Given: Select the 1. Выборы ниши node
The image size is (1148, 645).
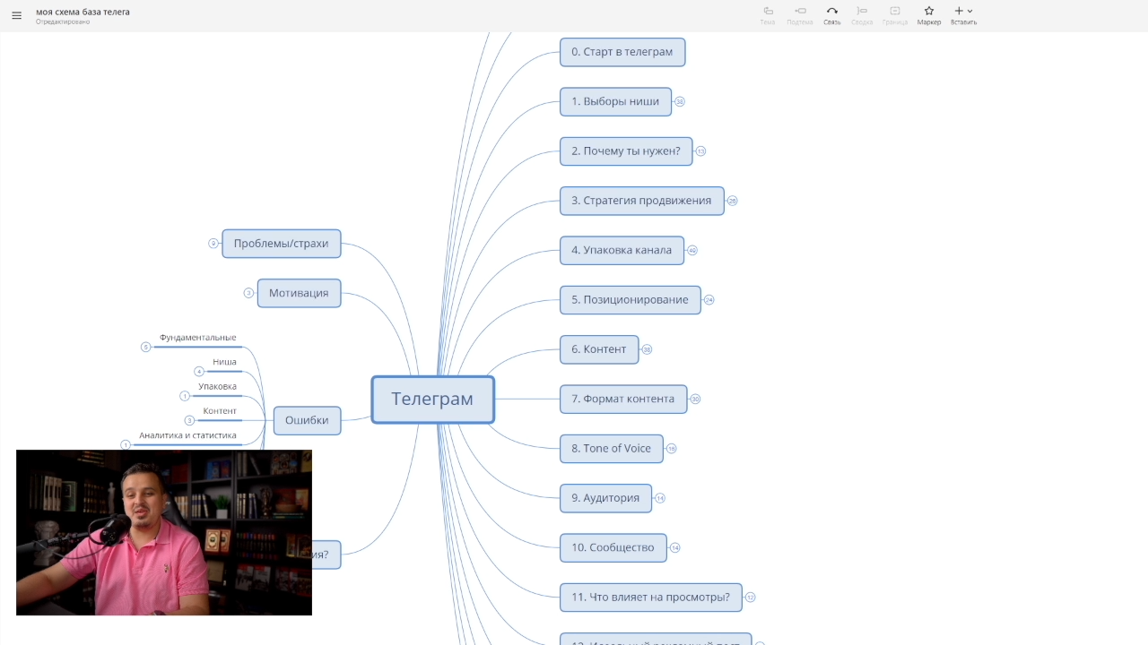Looking at the screenshot, I should [615, 101].
